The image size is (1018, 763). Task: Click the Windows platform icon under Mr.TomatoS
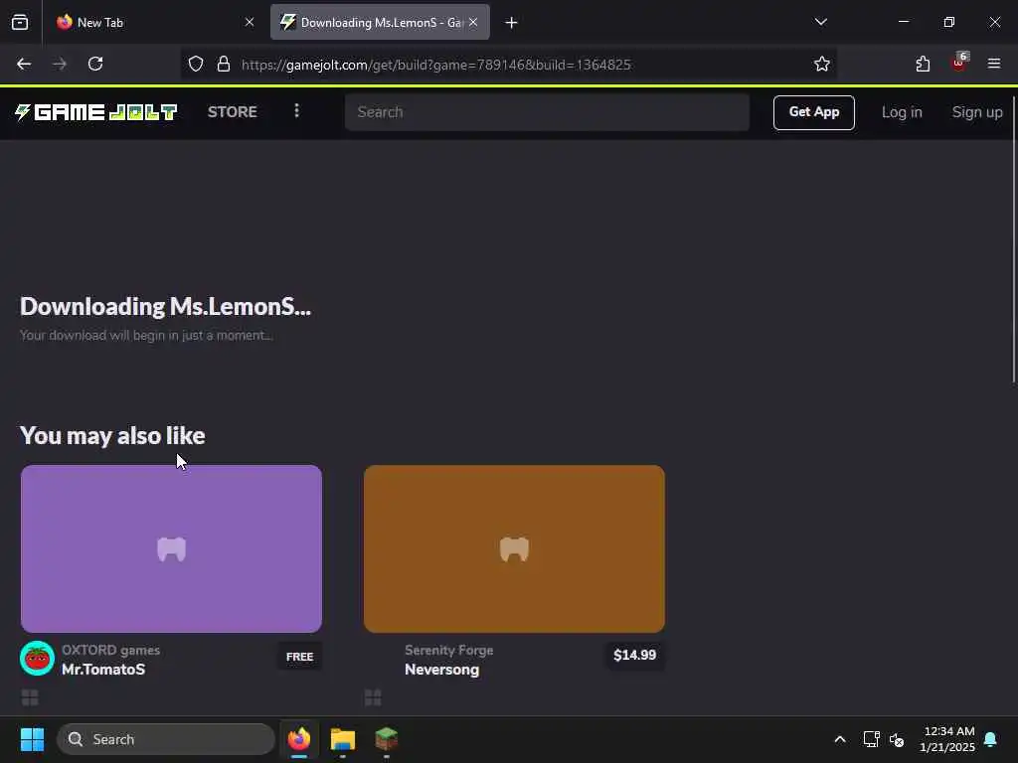click(x=30, y=697)
